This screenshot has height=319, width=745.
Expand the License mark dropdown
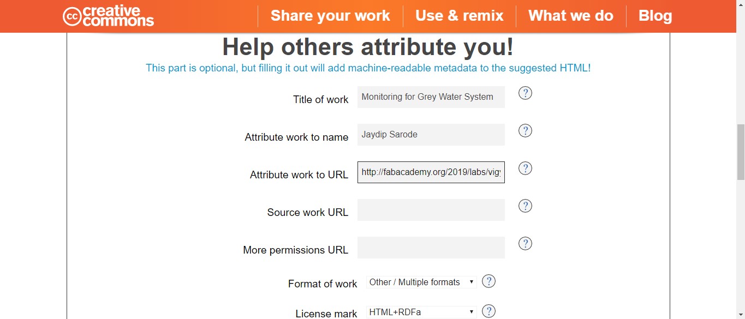pos(421,312)
